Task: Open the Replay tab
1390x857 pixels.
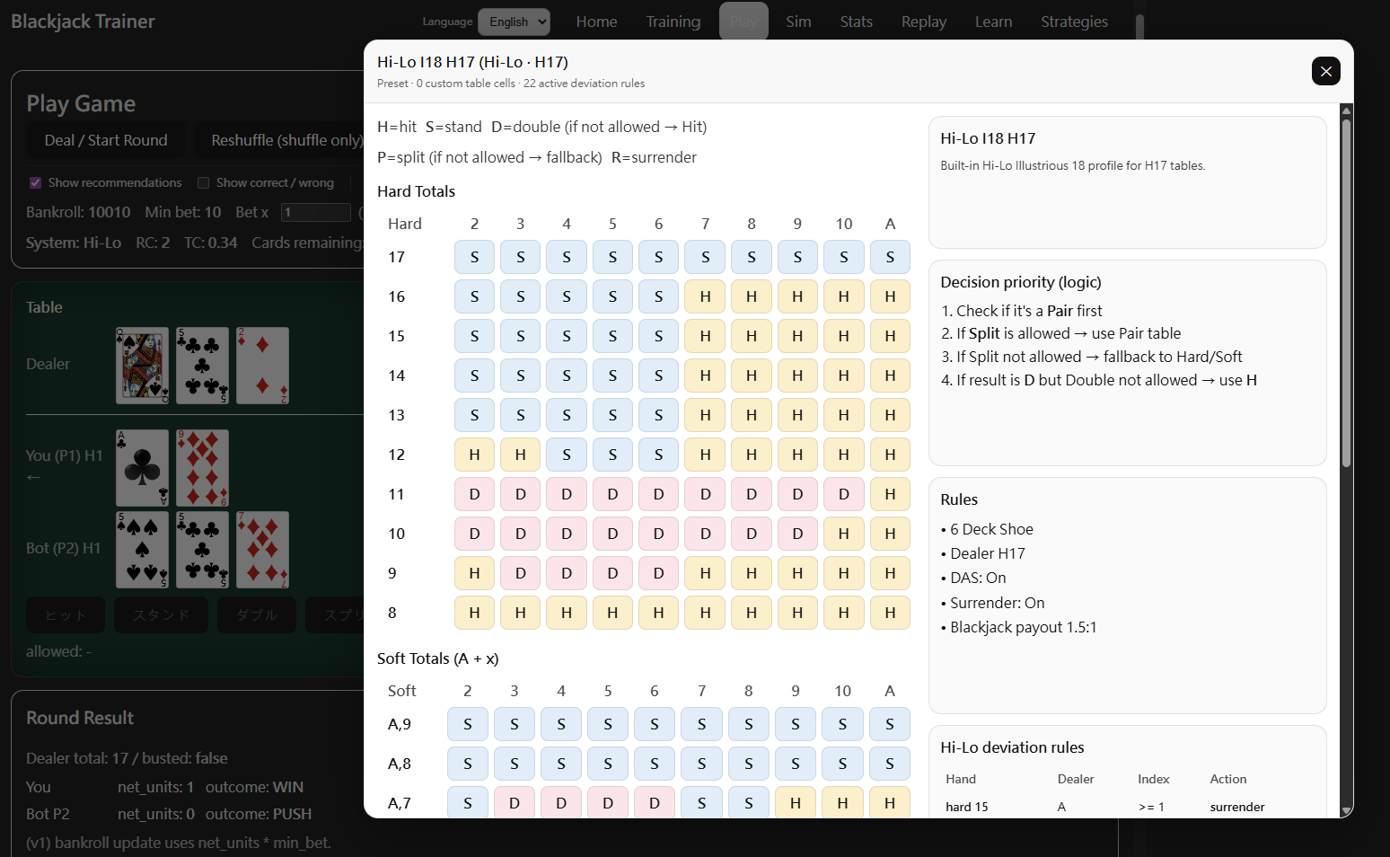Action: [x=924, y=22]
